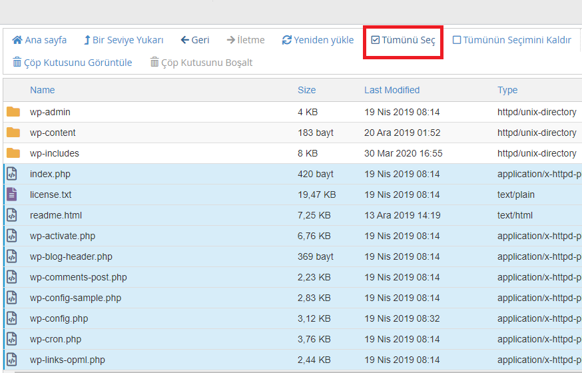Click the 13 Ara 2019 14:19 date
The height and width of the screenshot is (373, 582).
(x=402, y=215)
